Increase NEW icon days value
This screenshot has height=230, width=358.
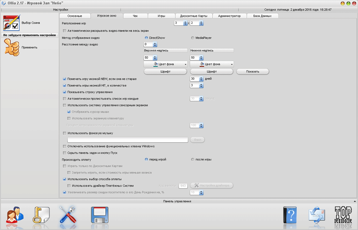click(x=201, y=78)
